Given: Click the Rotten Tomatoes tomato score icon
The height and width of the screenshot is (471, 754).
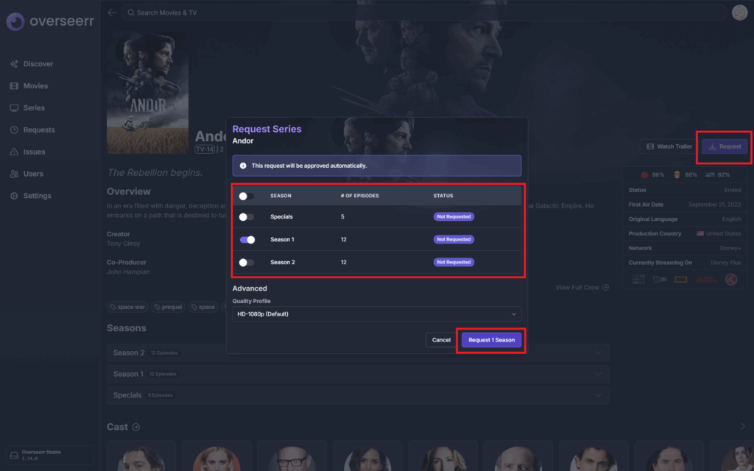Looking at the screenshot, I should (x=644, y=175).
